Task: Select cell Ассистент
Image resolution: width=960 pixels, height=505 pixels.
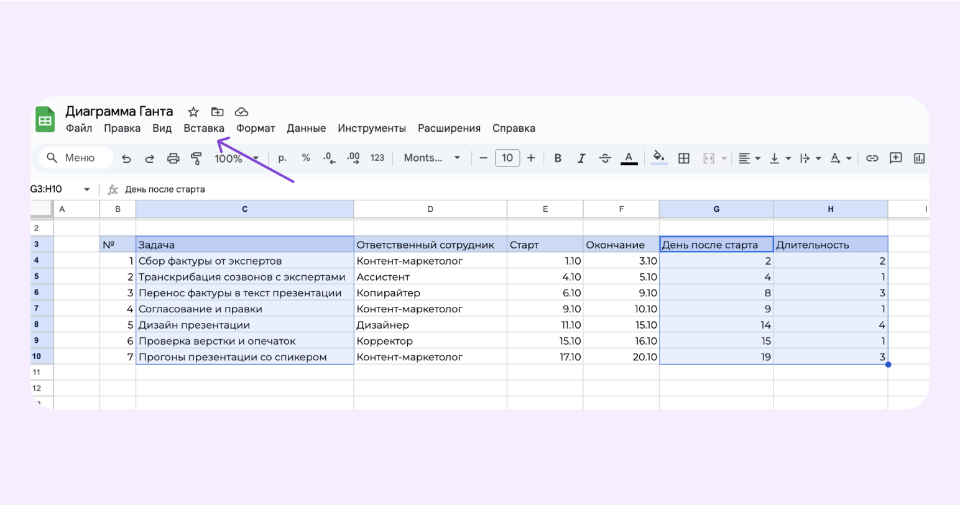Action: click(x=430, y=277)
